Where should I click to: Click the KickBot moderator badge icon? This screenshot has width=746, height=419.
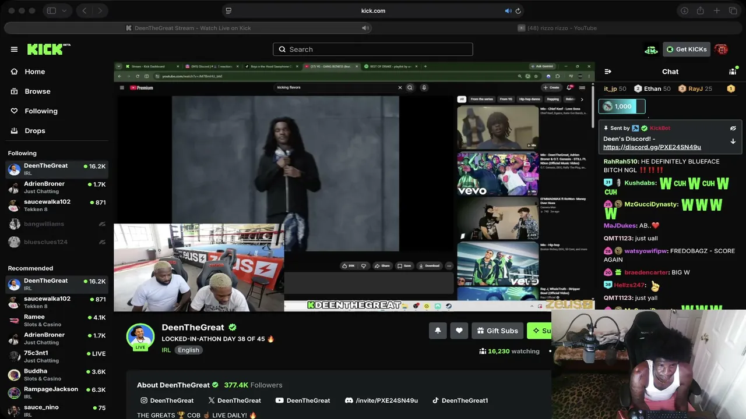tap(635, 128)
